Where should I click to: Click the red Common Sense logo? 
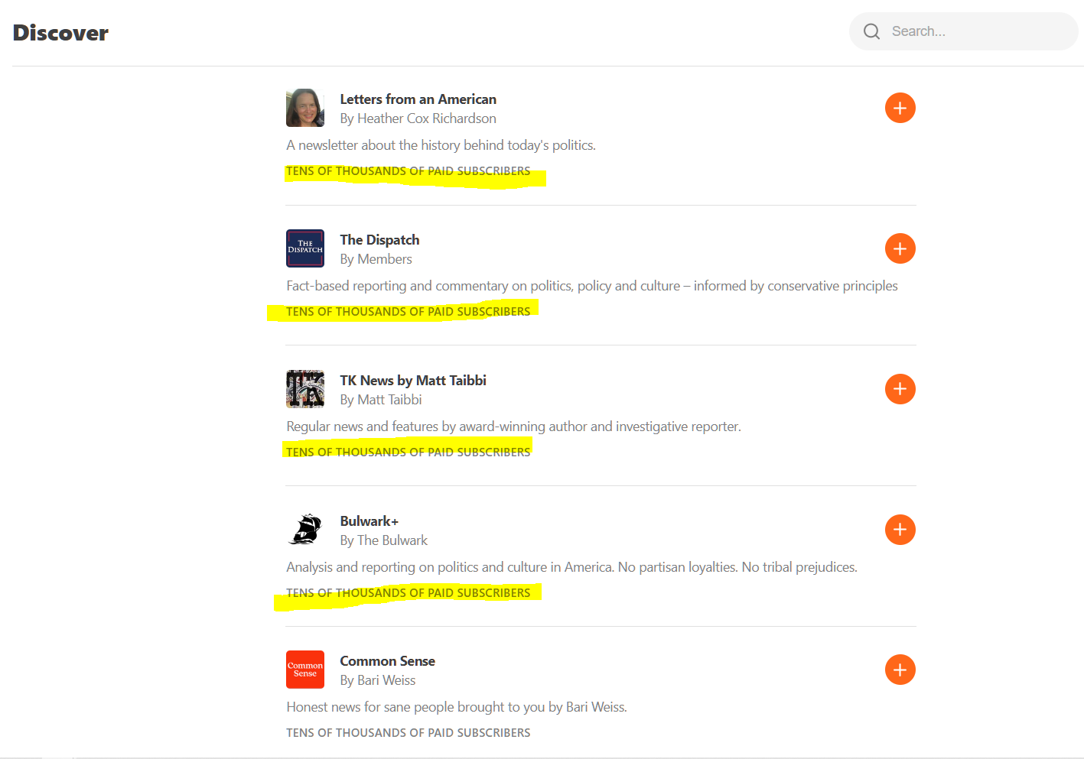[x=305, y=670]
